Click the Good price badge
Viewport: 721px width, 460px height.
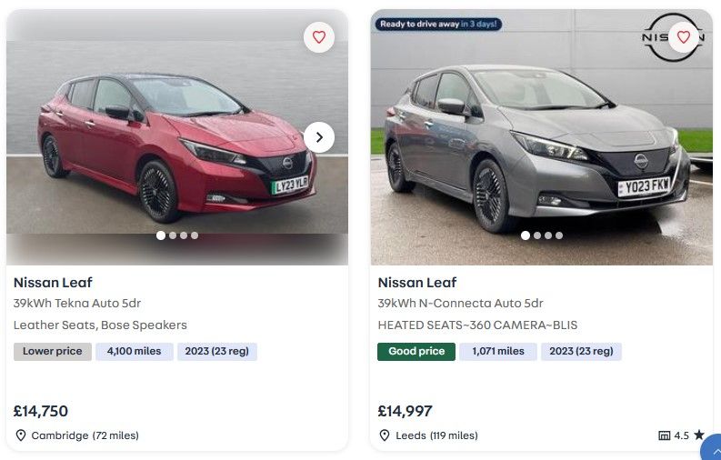[x=416, y=352]
